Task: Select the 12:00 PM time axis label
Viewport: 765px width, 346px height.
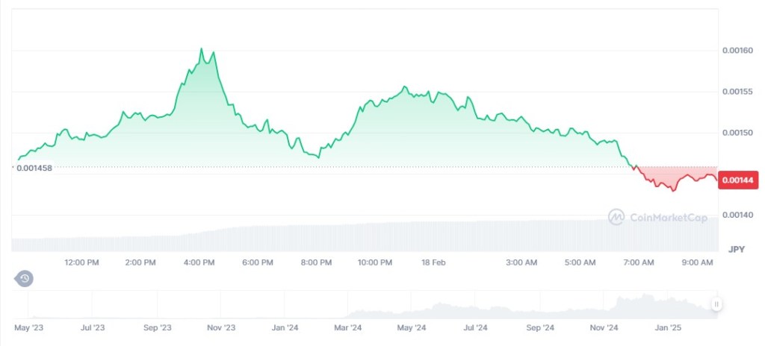Action: point(82,262)
